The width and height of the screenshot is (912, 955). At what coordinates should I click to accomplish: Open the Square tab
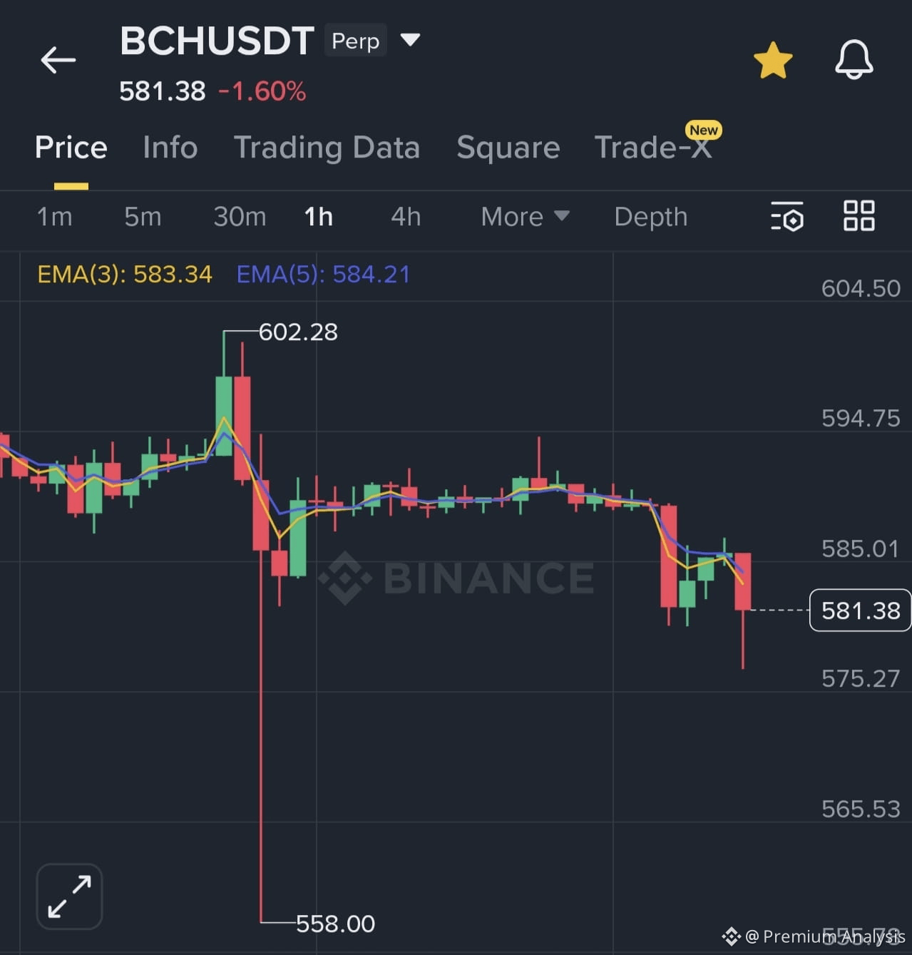[x=508, y=148]
